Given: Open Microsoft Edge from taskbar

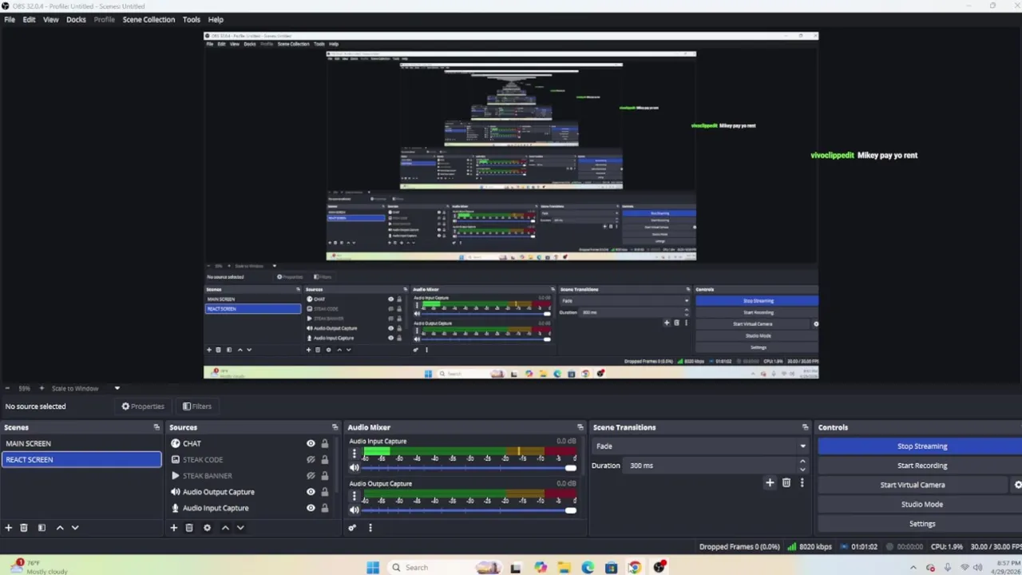Looking at the screenshot, I should [588, 567].
